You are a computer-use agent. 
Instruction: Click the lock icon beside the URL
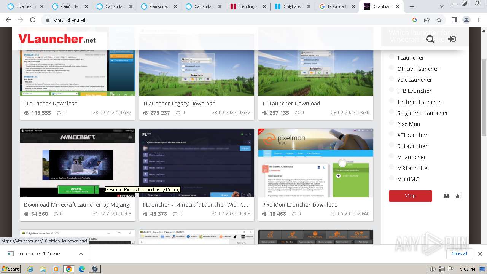click(48, 20)
